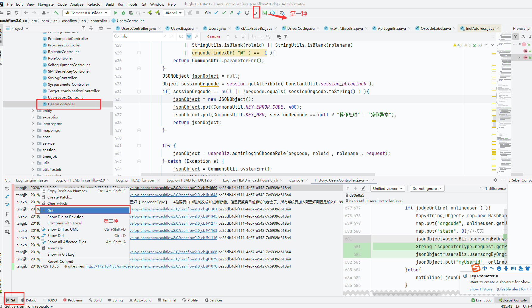Open the Do not ignore whitespace dropdown
This screenshot has width=532, height=308.
[x=426, y=188]
